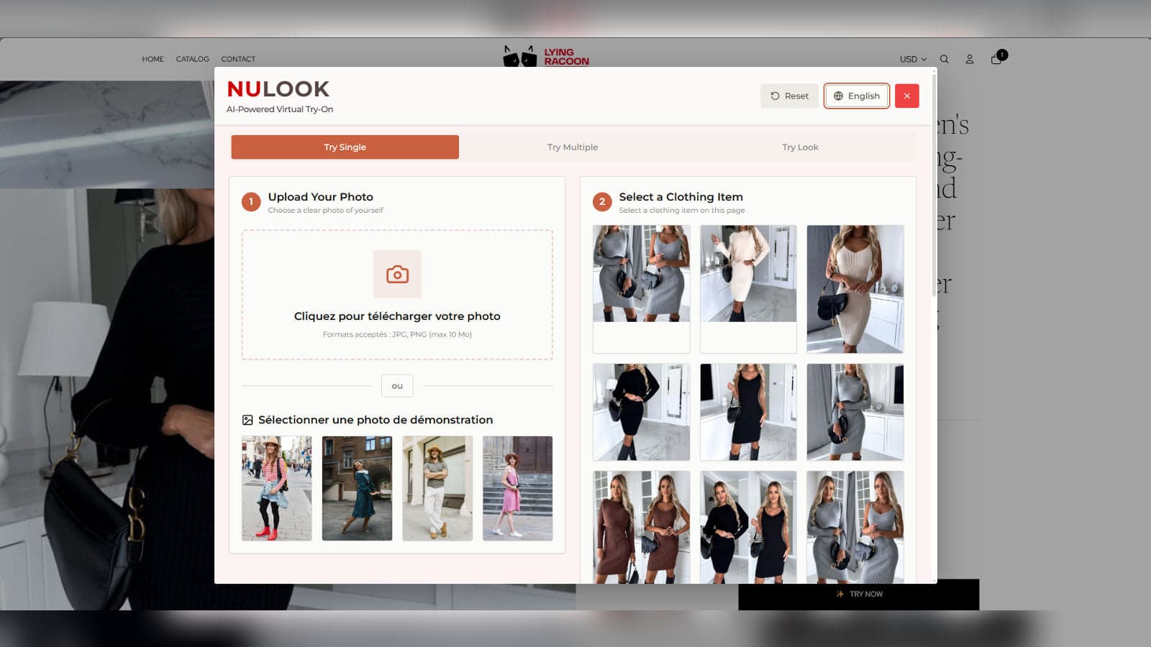Open the account user icon
The width and height of the screenshot is (1151, 647).
(970, 59)
